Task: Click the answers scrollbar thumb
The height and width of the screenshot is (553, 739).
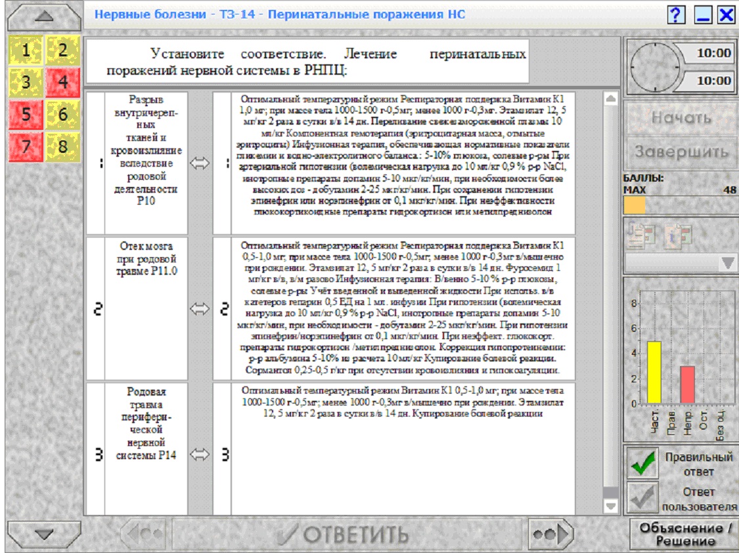Action: pyautogui.click(x=610, y=493)
